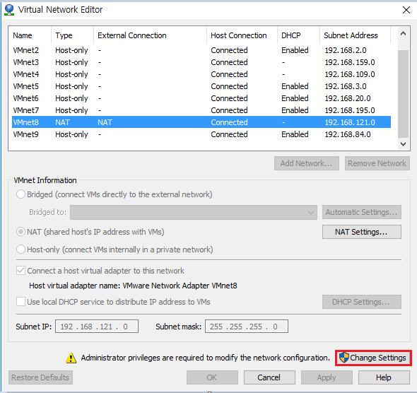Click subnet address 192.168.195.0

click(x=350, y=110)
